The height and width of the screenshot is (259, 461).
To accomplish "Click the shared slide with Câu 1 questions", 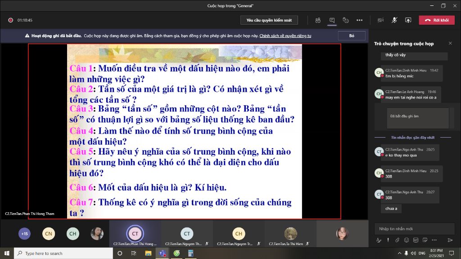I will (x=185, y=131).
